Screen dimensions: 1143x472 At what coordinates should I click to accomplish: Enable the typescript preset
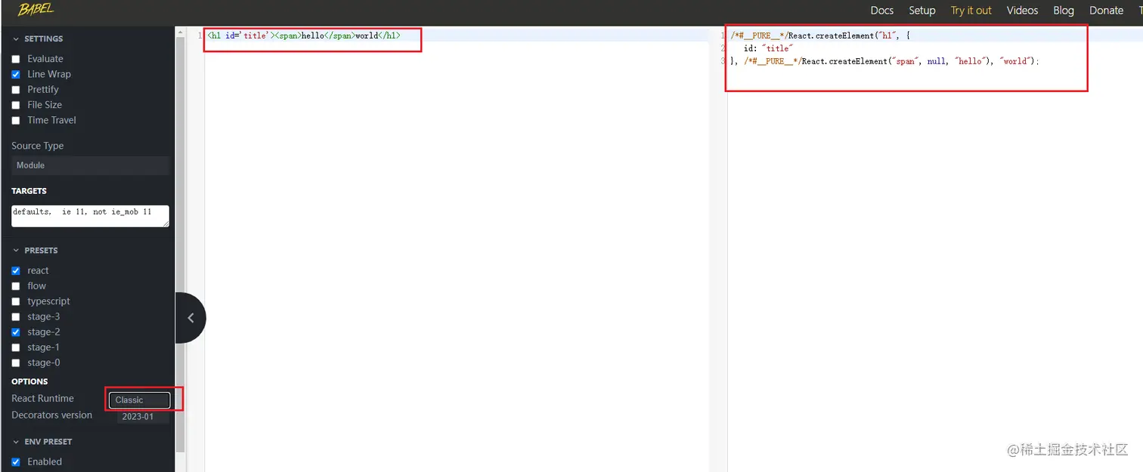(x=16, y=301)
